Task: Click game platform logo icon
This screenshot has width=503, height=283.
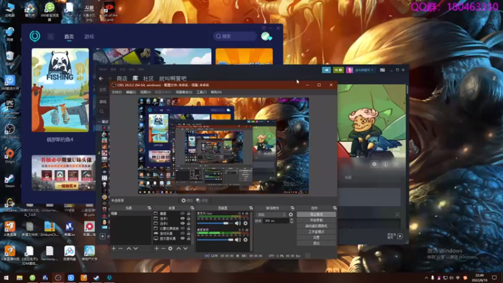Action: [x=35, y=36]
